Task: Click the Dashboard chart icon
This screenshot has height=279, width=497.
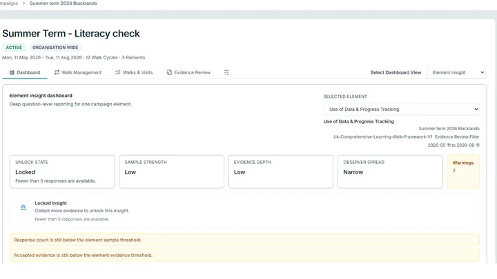Action: coord(12,72)
